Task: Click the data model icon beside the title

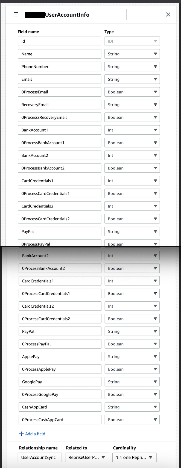Action: click(16, 14)
